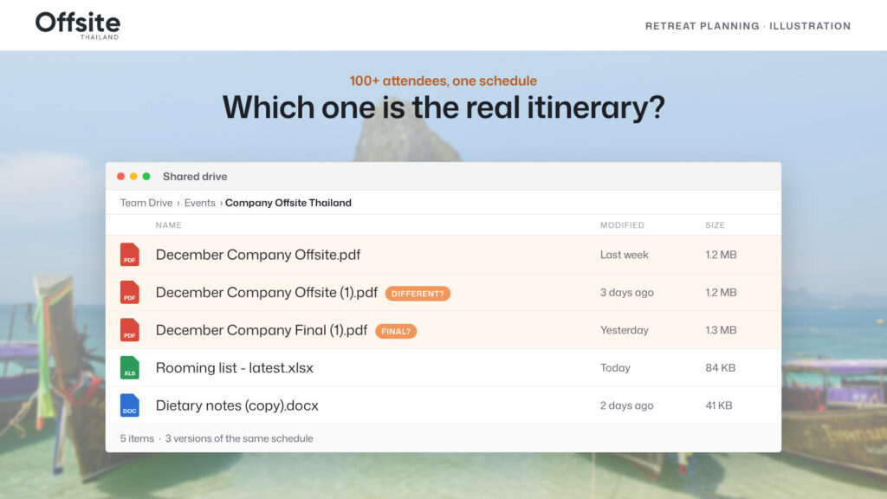Sort files by the SIZE column
The height and width of the screenshot is (499, 887).
point(715,225)
